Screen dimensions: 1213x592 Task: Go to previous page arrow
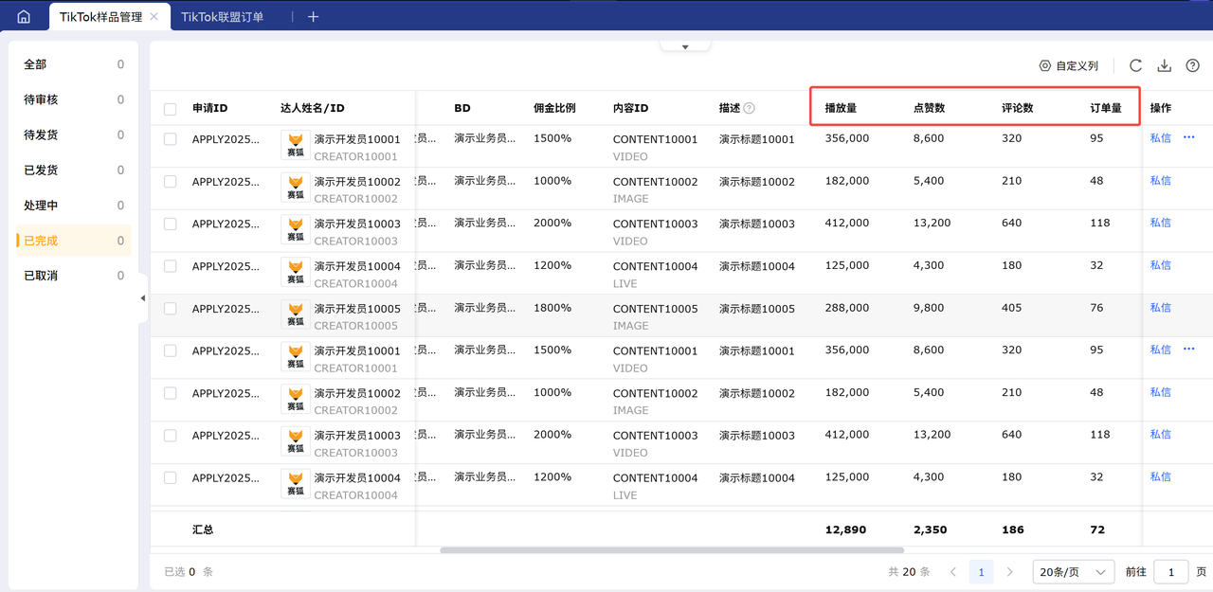coord(953,572)
